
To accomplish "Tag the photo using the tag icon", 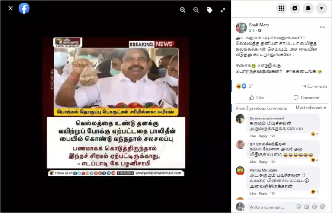I will [209, 10].
